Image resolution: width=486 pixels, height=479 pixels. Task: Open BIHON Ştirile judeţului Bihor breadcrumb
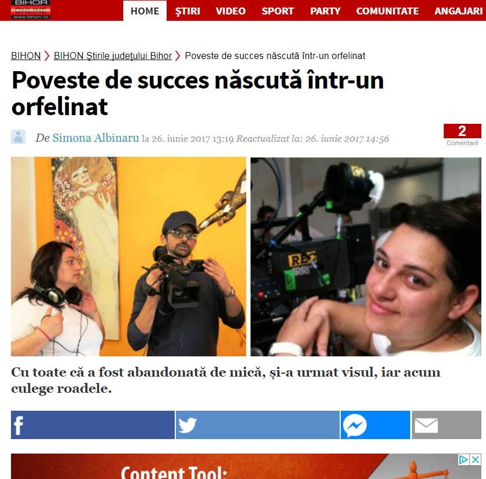click(x=113, y=56)
